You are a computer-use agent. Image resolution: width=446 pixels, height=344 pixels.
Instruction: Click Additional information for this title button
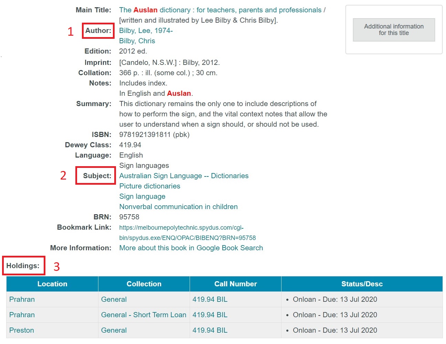tap(394, 30)
